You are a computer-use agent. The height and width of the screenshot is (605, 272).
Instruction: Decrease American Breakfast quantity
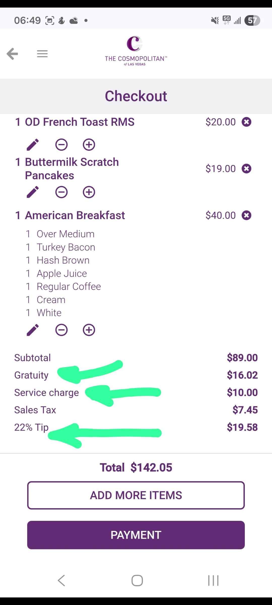[61, 330]
